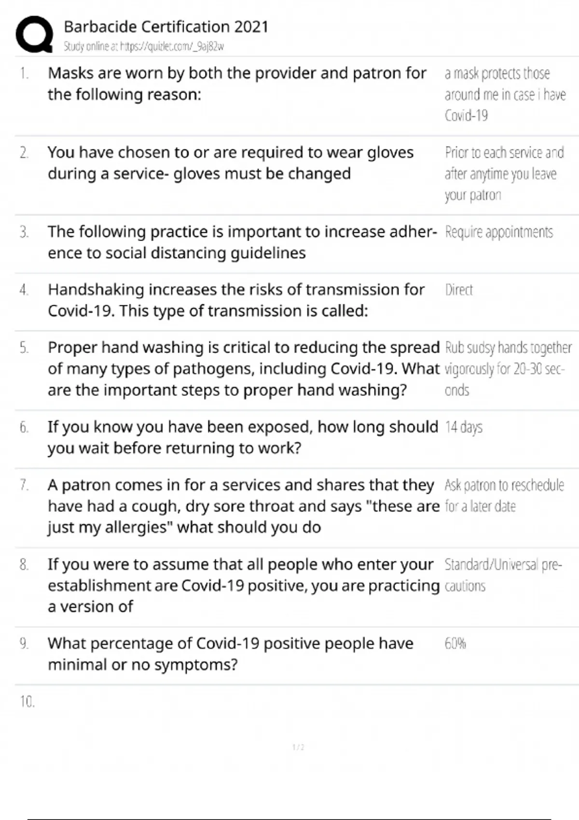579x820 pixels.
Task: Click question 6 about returning to work
Action: (243, 437)
